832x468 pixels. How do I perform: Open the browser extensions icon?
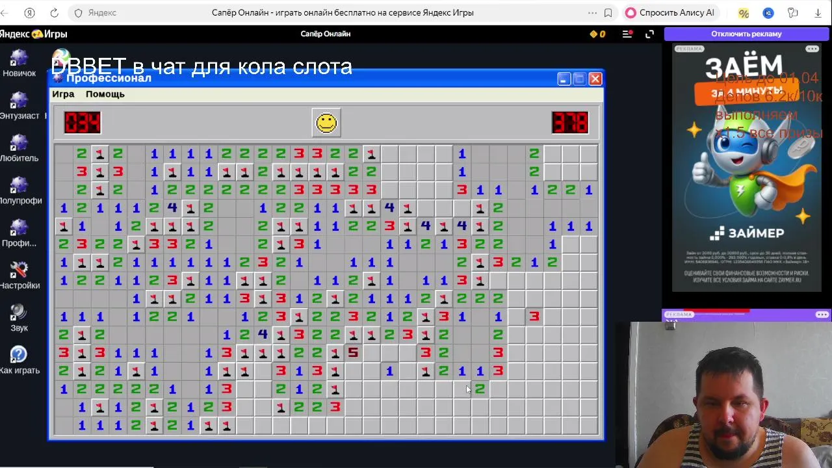[793, 13]
